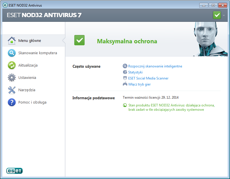Click the gear icon for Ustawienia
The image size is (230, 179).
point(12,78)
